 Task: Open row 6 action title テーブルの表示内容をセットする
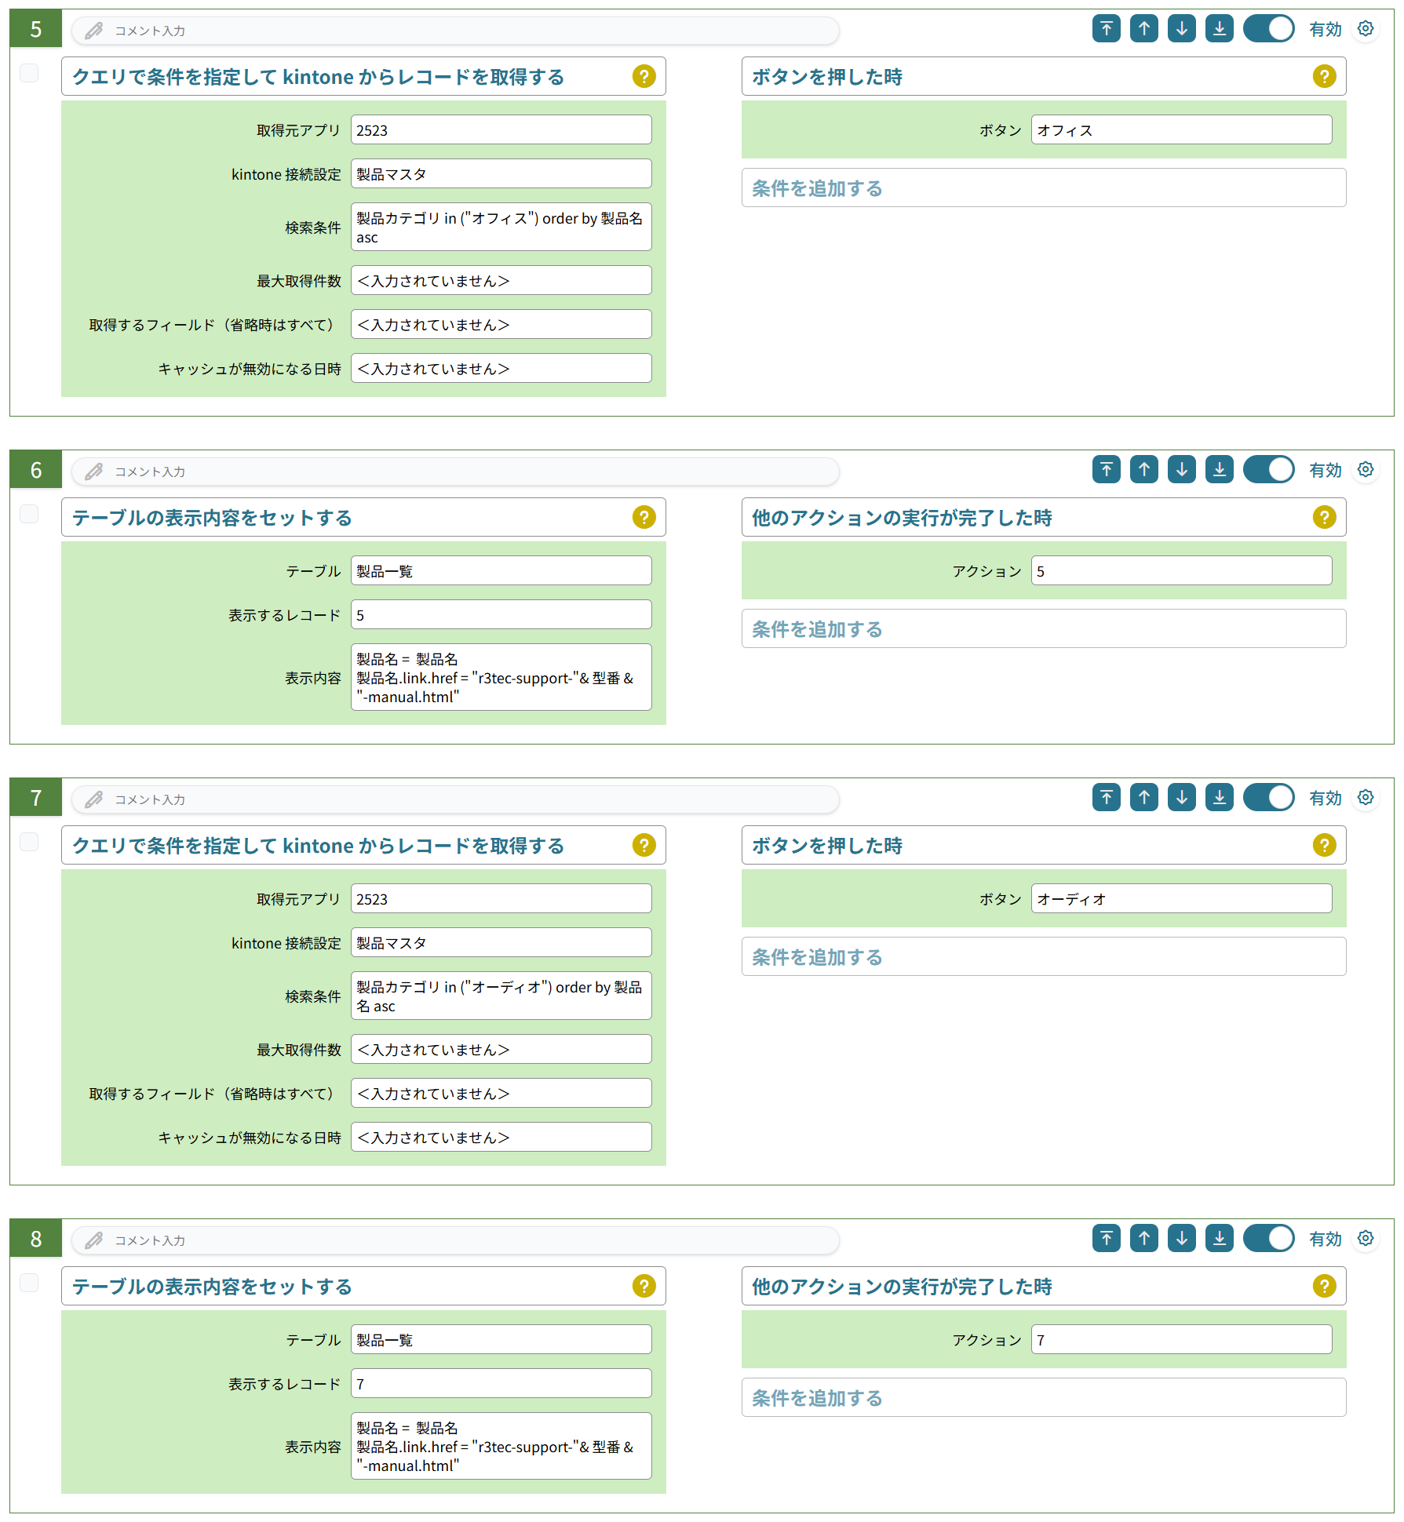coord(363,517)
